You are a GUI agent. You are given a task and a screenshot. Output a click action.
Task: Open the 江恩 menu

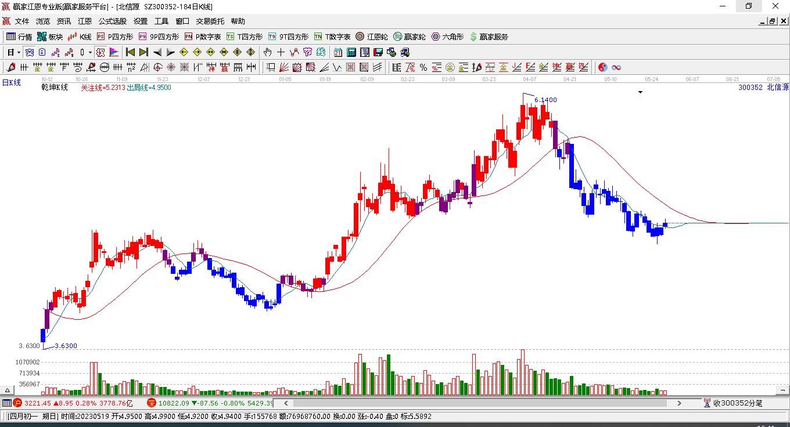coord(85,21)
